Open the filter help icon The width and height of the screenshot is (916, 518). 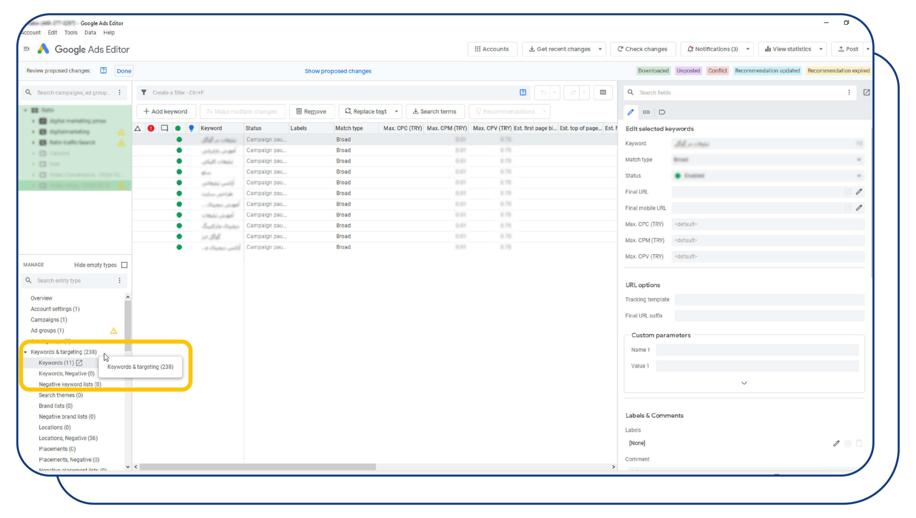[523, 92]
